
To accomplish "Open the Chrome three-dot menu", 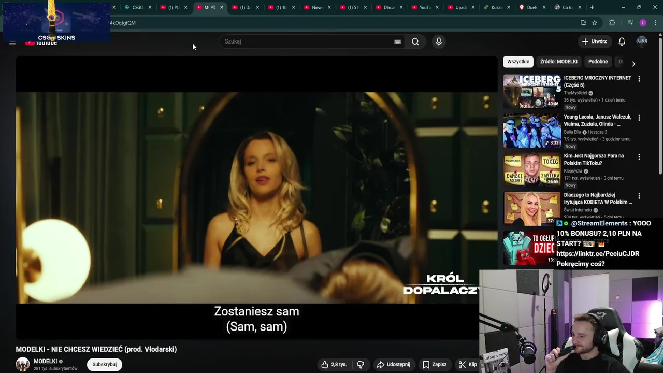I will (656, 23).
